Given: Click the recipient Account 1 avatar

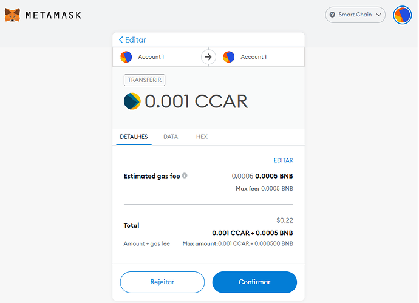Looking at the screenshot, I should pyautogui.click(x=228, y=57).
